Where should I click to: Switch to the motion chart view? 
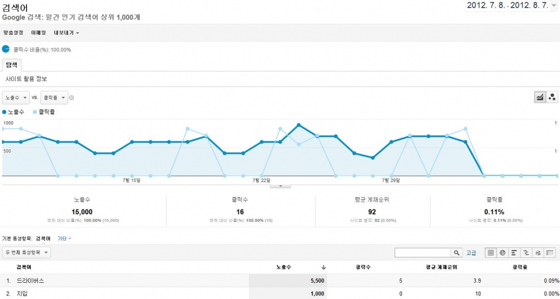point(553,97)
